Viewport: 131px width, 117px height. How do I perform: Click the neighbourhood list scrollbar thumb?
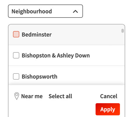pyautogui.click(x=123, y=31)
